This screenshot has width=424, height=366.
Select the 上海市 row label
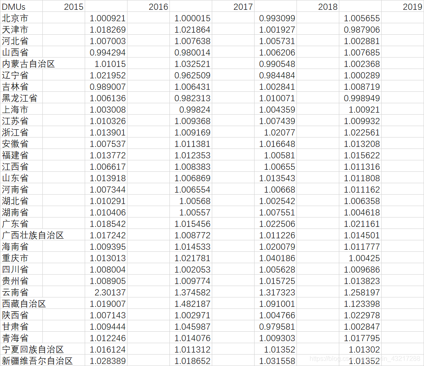coord(21,109)
